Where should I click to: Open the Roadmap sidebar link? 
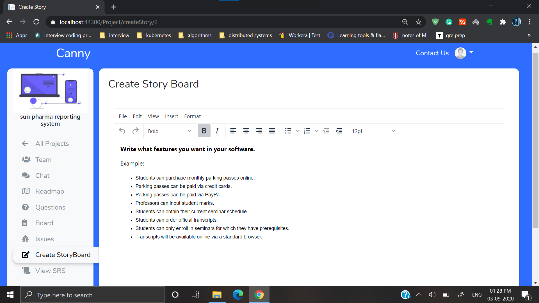tap(50, 191)
